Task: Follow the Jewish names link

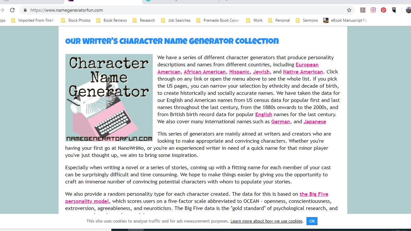Action: 261,72
